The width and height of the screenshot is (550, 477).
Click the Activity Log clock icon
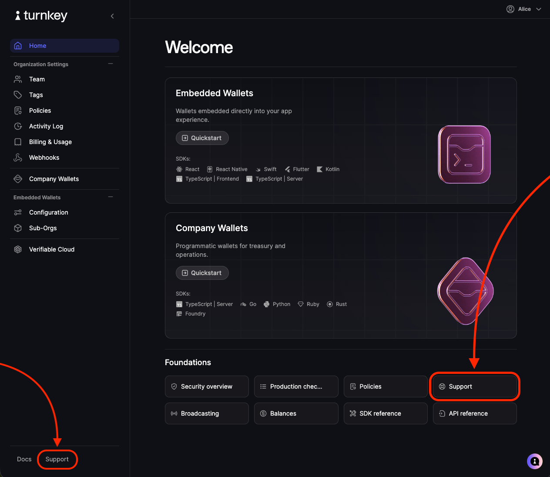(x=18, y=126)
